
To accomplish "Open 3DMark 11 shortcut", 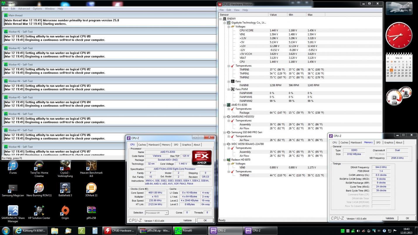I will [x=91, y=190].
